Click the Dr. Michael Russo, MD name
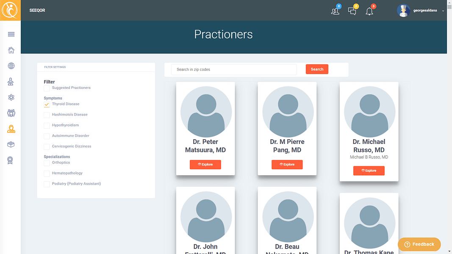This screenshot has height=254, width=452. pos(369,146)
